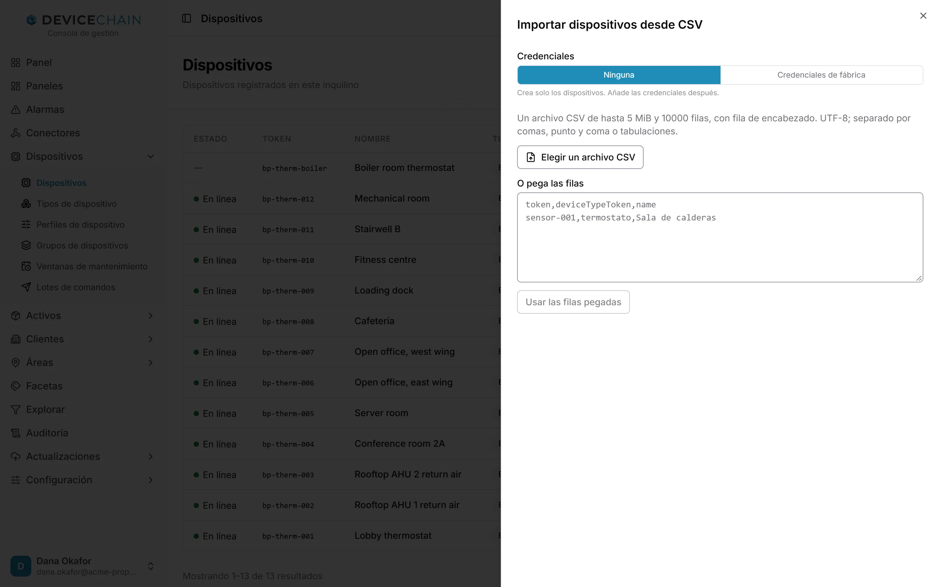Click Dispositivos chip icon in section header
939x587 pixels.
[16, 157]
